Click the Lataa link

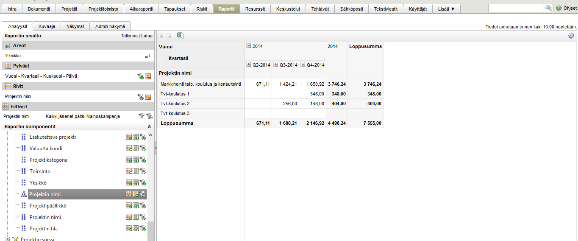(147, 36)
